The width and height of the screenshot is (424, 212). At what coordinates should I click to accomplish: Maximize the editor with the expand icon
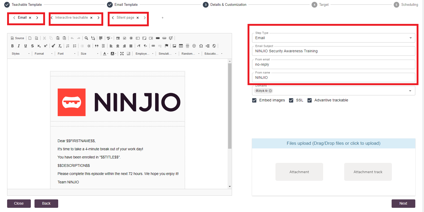[122, 54]
